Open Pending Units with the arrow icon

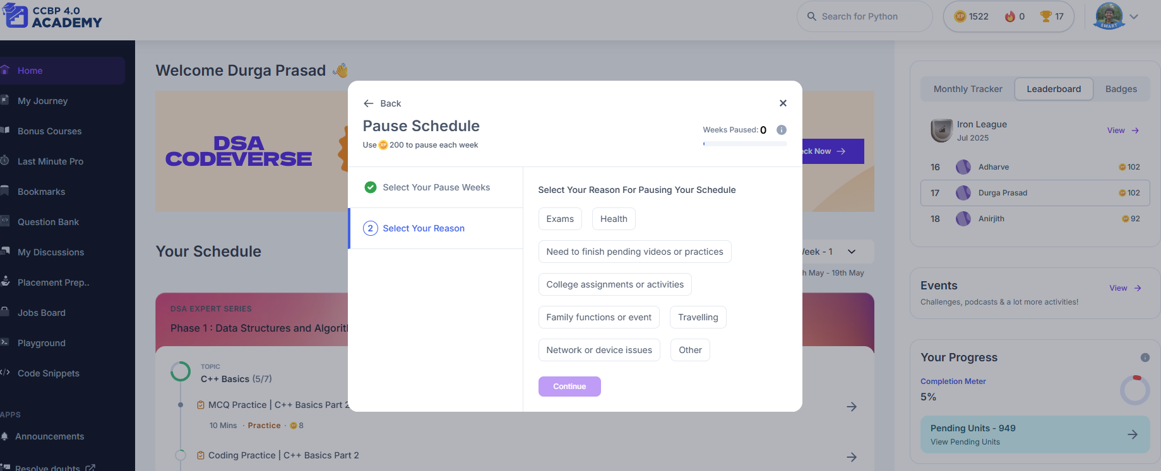(x=1133, y=434)
